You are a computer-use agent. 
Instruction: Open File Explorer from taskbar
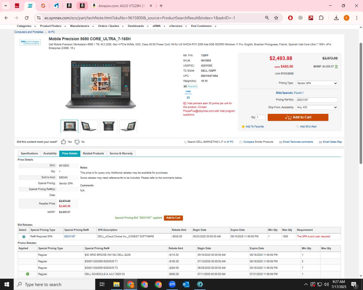(x=117, y=284)
